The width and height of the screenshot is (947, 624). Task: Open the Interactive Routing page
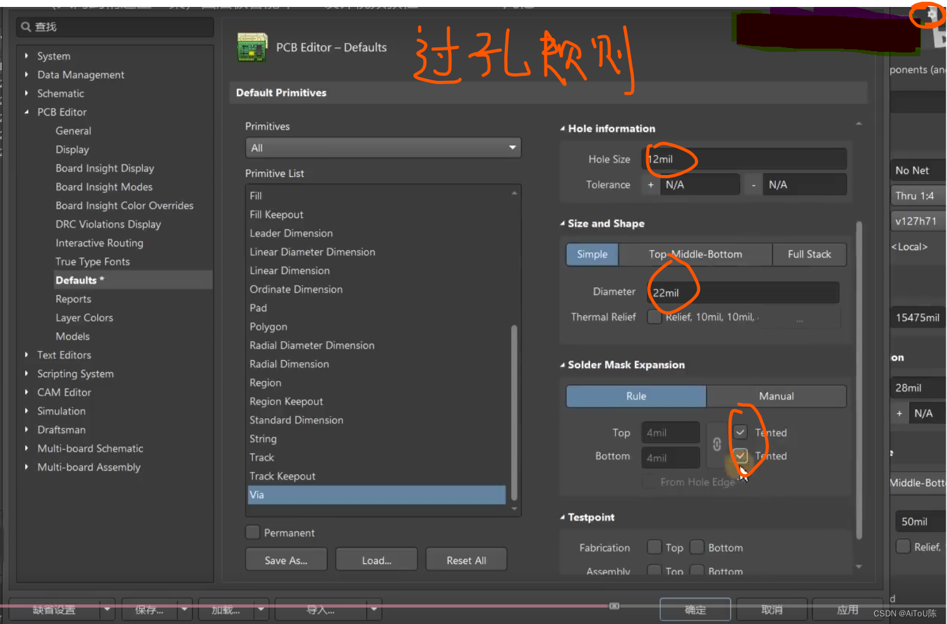pyautogui.click(x=99, y=243)
